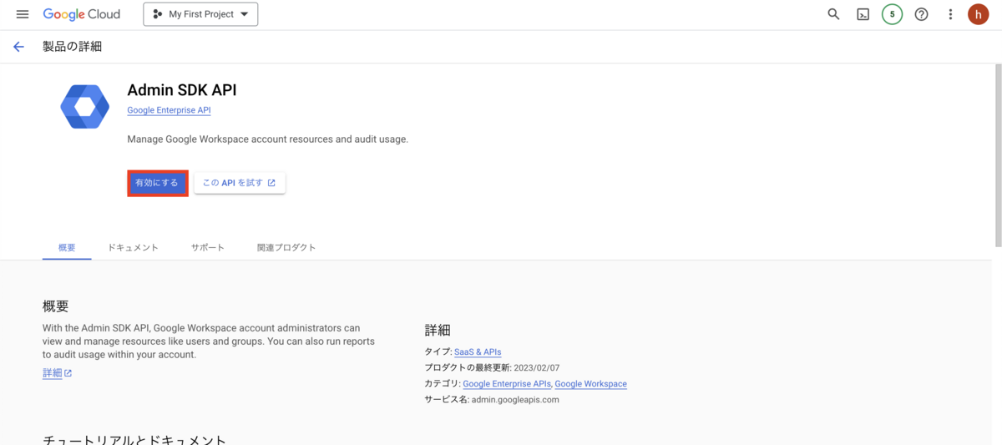
Task: Go back using the left arrow
Action: pos(19,47)
